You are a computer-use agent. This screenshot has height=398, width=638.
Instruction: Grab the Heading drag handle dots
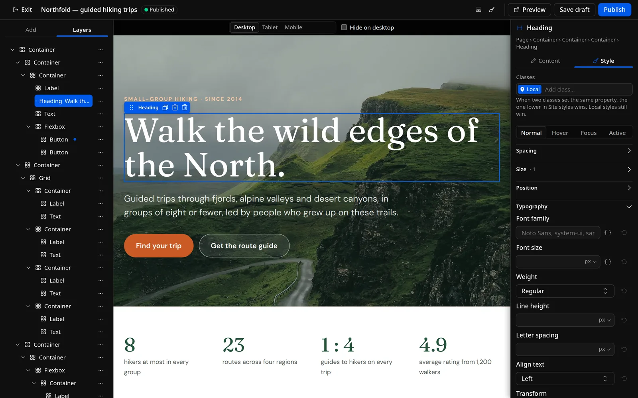(132, 107)
